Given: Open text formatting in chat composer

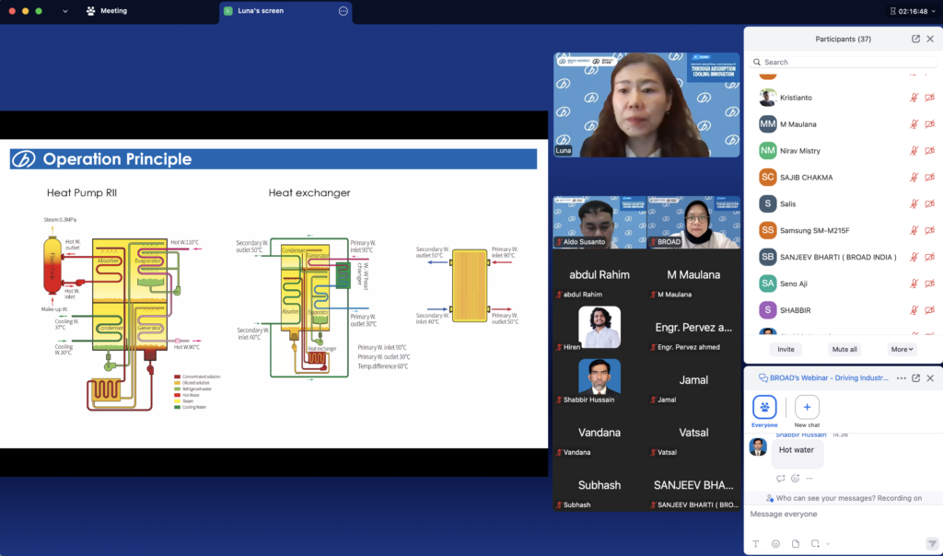Looking at the screenshot, I should coord(756,543).
